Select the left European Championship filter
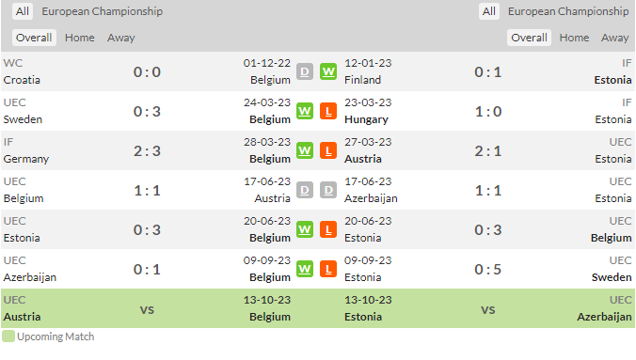 (x=103, y=11)
